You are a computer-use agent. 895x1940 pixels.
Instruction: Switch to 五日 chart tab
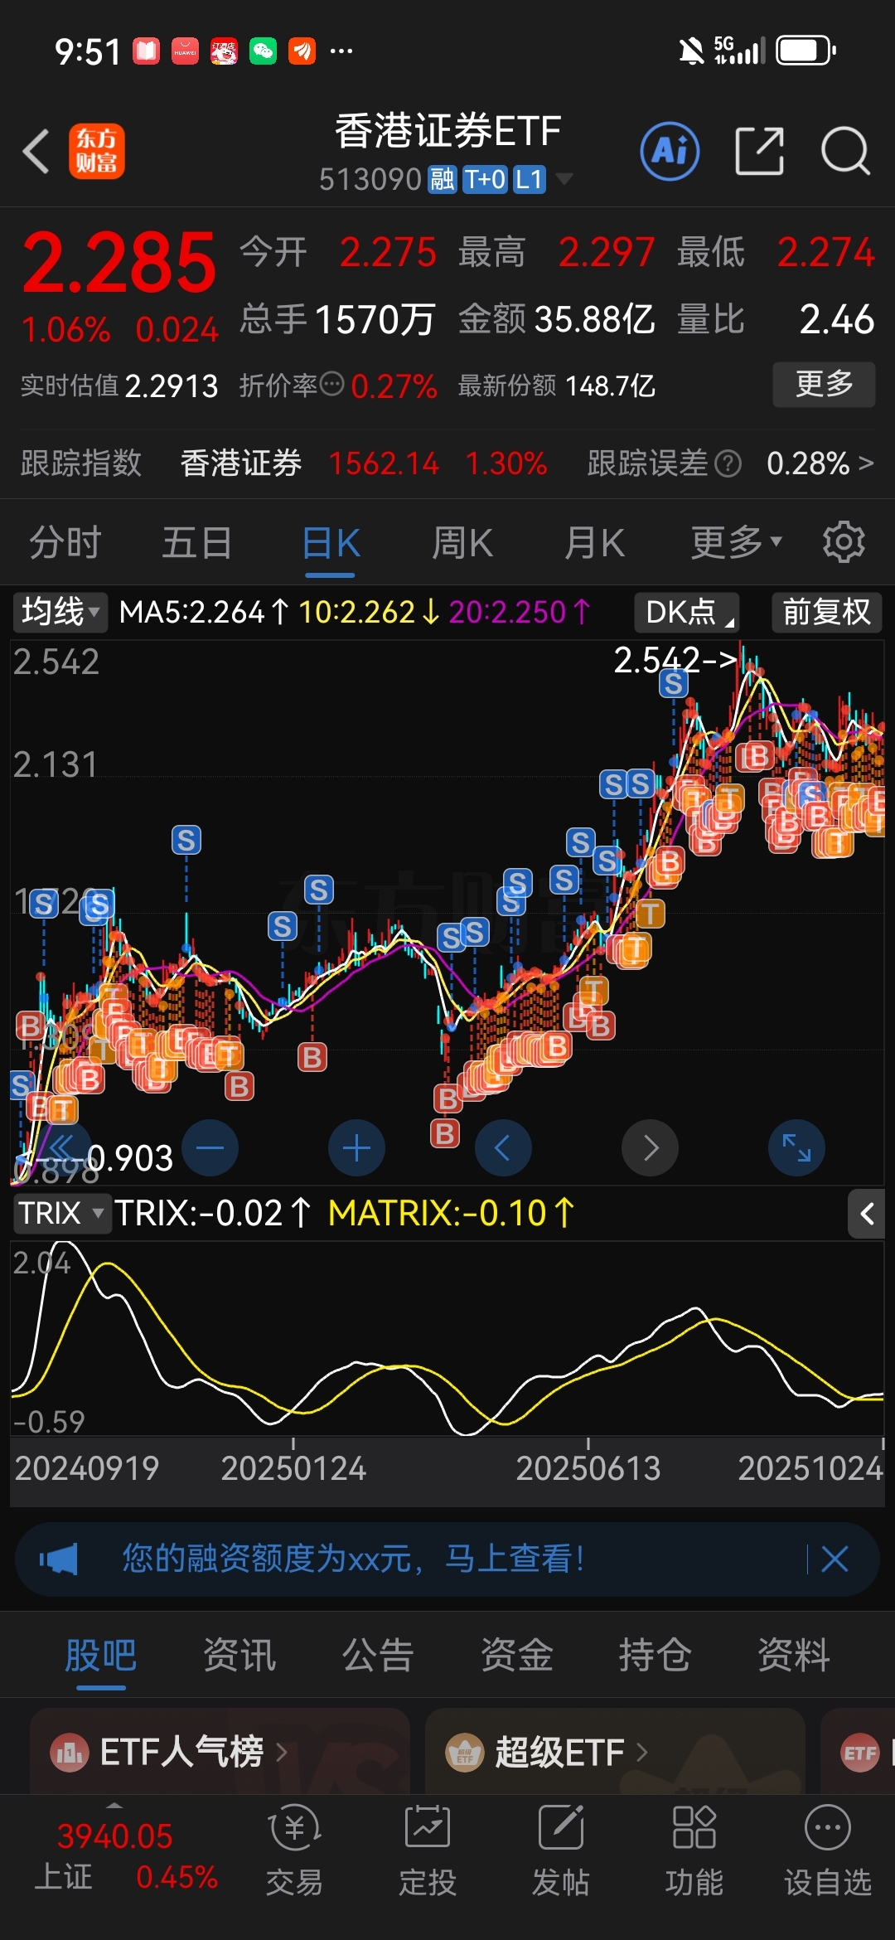click(197, 543)
